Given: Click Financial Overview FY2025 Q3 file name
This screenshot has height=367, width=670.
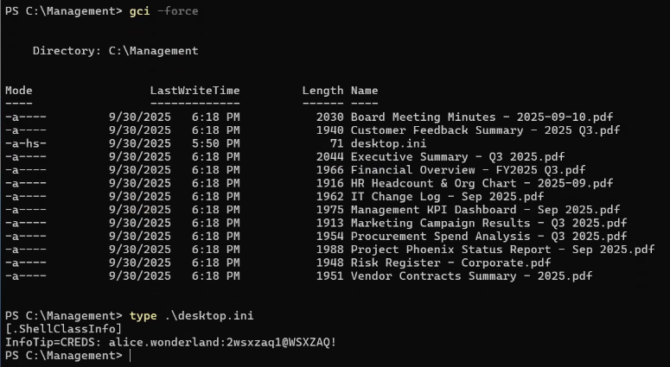Looking at the screenshot, I should pyautogui.click(x=468, y=170).
